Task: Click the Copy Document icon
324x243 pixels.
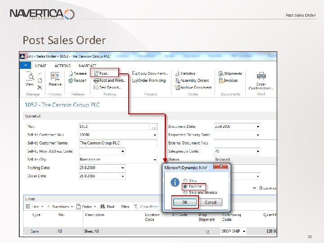Action: pos(135,73)
